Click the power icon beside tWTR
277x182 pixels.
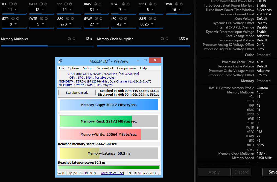(46, 18)
